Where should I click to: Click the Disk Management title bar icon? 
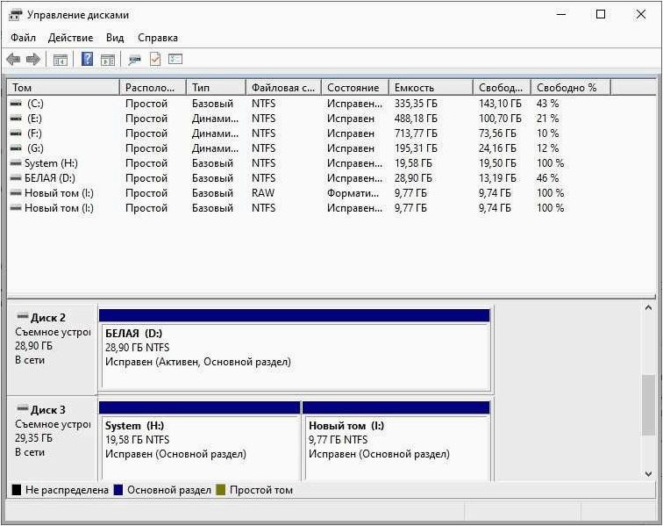coord(15,15)
